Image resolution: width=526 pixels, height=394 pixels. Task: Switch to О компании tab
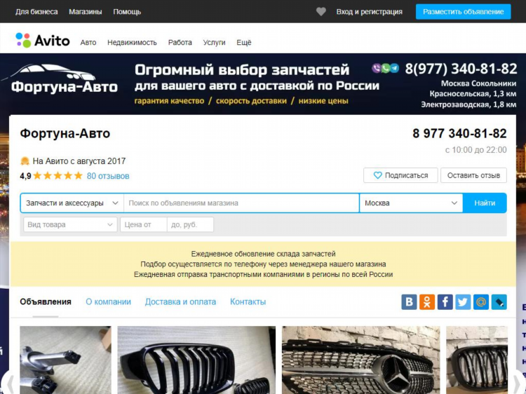pyautogui.click(x=108, y=301)
